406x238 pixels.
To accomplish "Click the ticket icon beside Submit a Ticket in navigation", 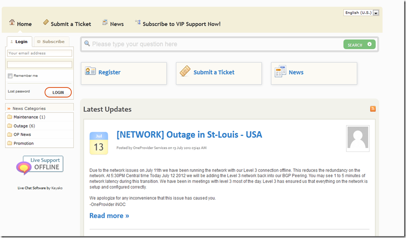I will (46, 22).
